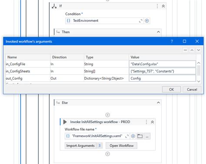Browse for workflow file with folder icon

(x=140, y=136)
